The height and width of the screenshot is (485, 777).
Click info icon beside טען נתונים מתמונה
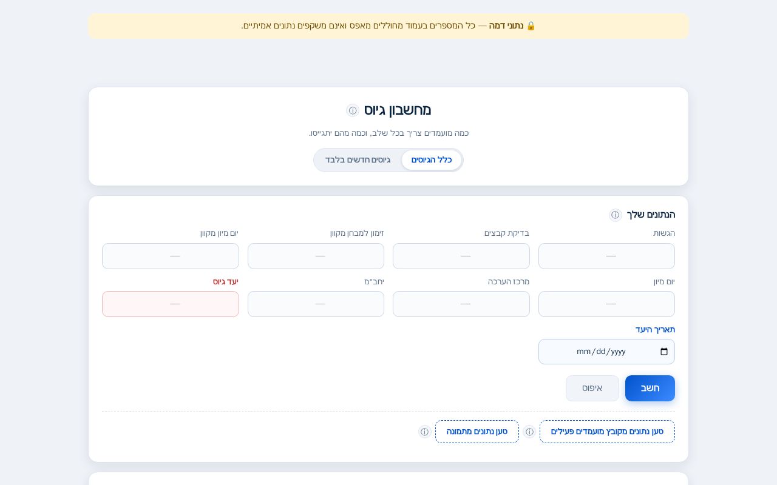click(424, 432)
